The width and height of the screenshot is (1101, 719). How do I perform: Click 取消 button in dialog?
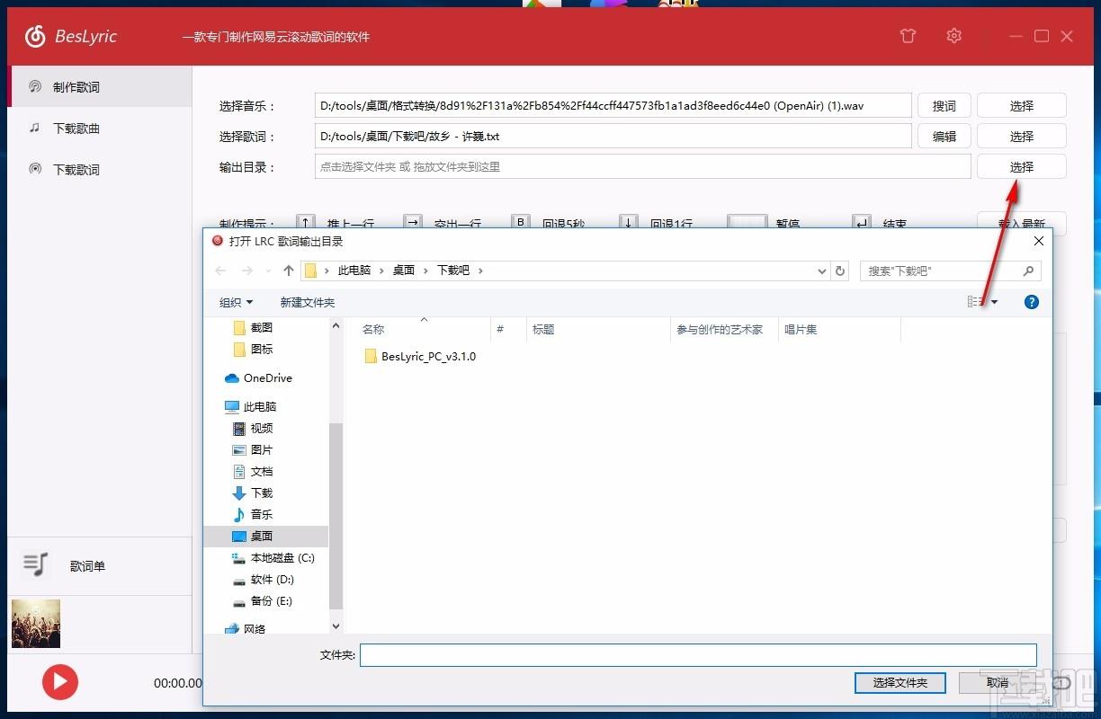[997, 683]
